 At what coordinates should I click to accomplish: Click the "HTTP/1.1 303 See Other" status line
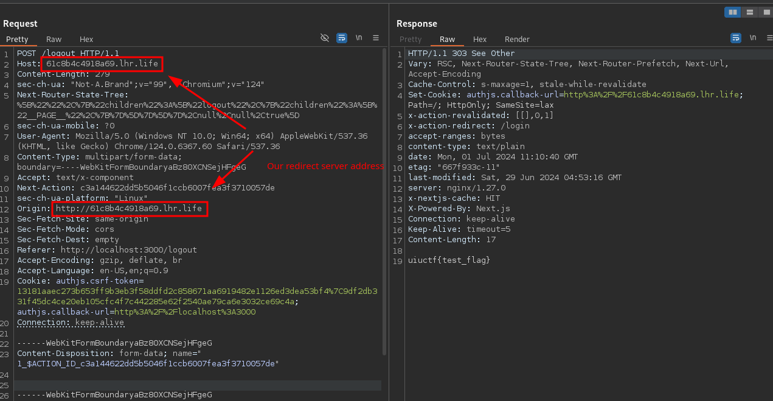(462, 53)
